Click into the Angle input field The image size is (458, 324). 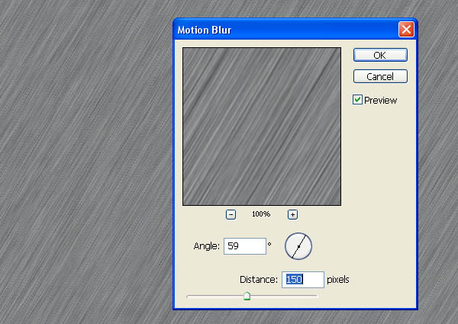245,246
